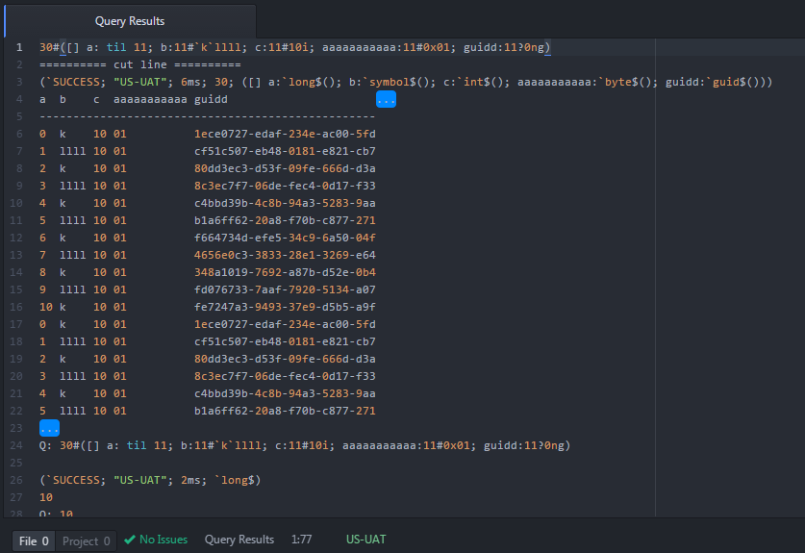
Task: Select guid fe7247a3 on line 16
Action: (285, 307)
